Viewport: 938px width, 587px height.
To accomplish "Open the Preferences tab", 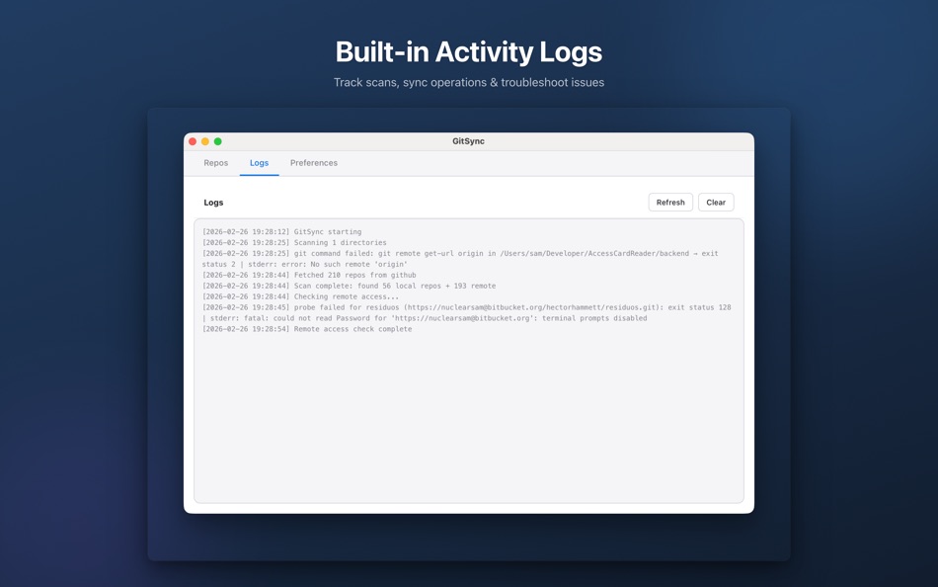I will (313, 162).
